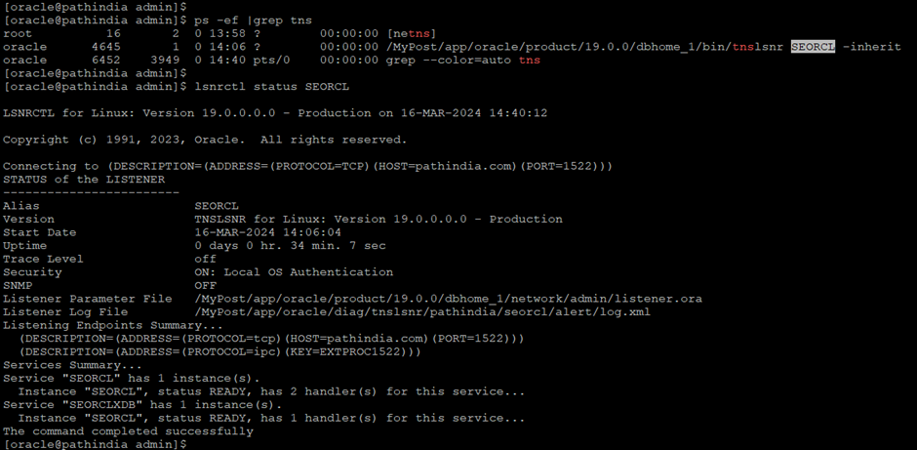Click 'The command completed successfully' message

click(128, 431)
